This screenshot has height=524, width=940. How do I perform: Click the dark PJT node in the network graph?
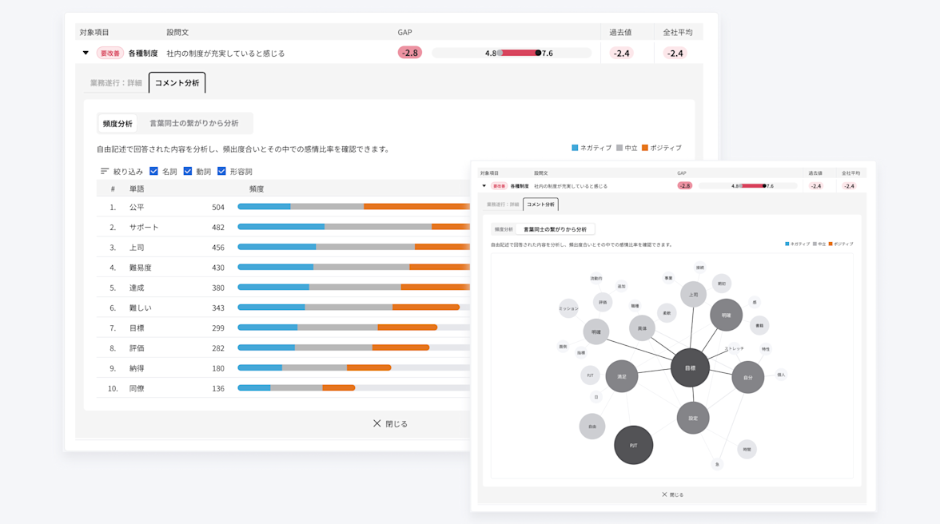[x=632, y=445]
